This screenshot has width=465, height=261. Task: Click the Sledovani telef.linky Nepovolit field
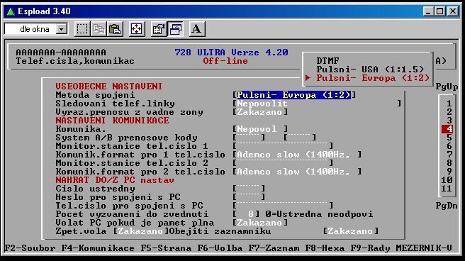click(317, 104)
